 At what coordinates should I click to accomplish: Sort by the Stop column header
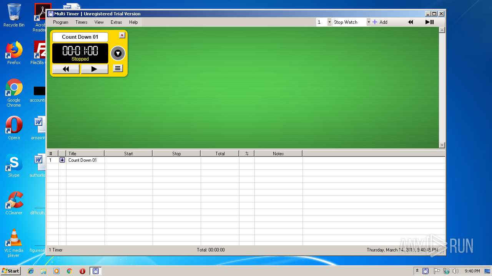[x=176, y=153]
